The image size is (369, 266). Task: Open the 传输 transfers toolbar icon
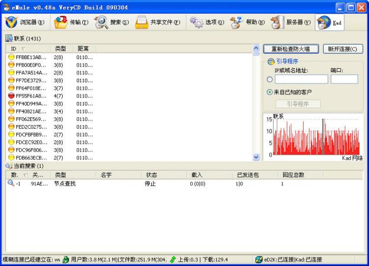pos(61,22)
